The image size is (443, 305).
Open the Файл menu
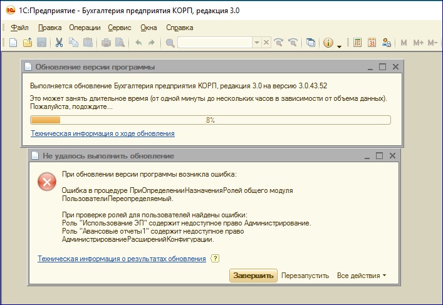19,28
